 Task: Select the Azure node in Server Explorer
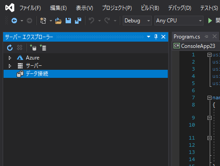(x=33, y=58)
